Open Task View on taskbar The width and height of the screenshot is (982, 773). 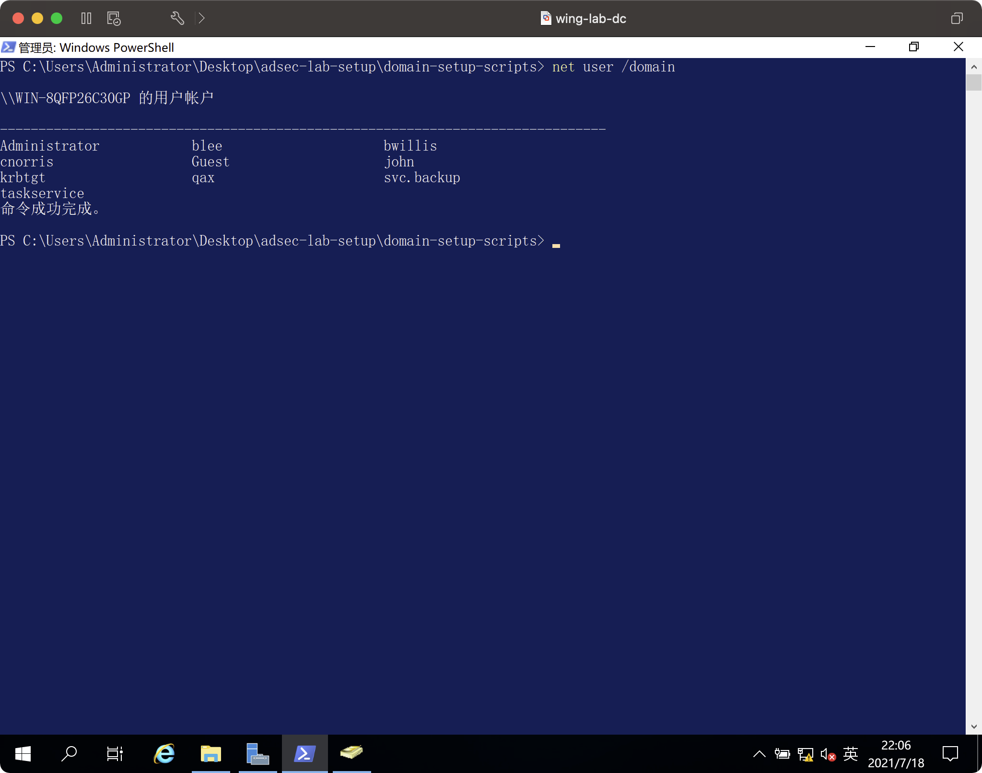(x=115, y=754)
